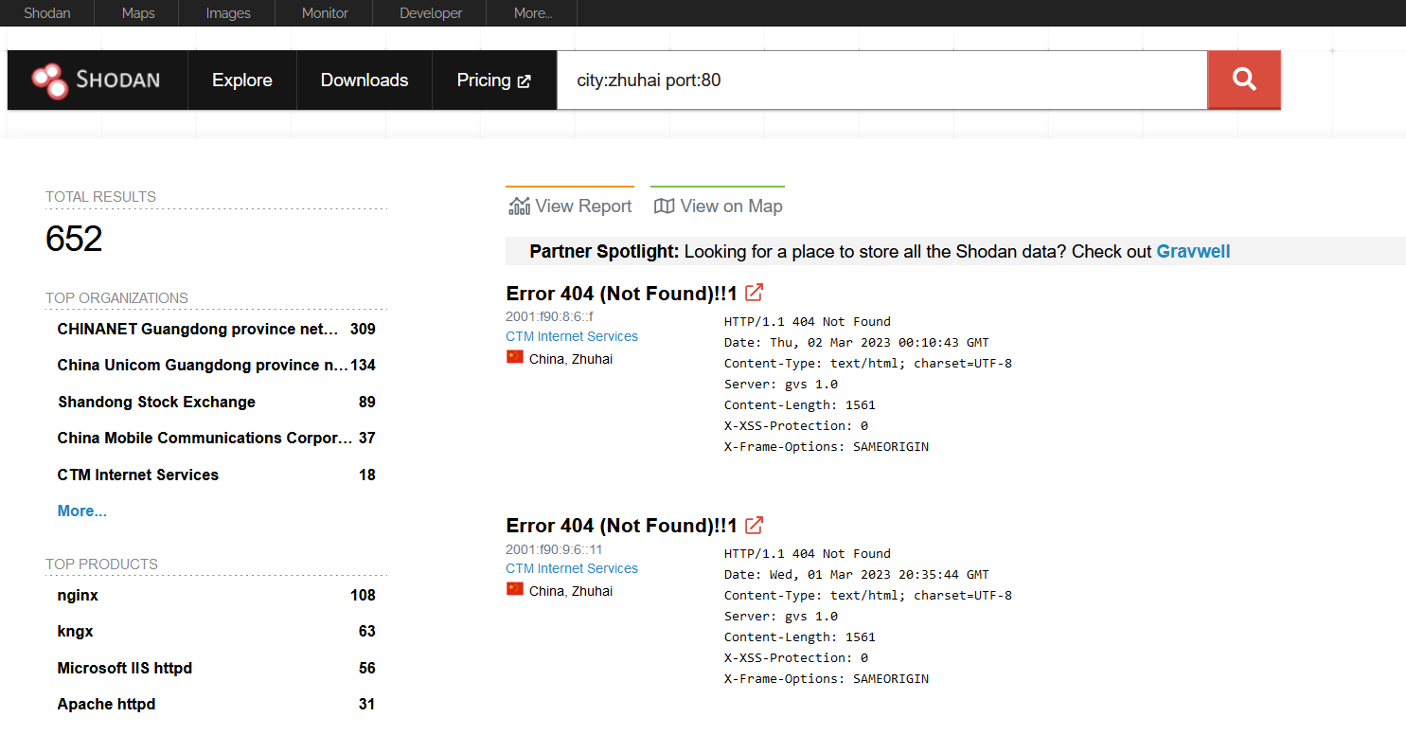
Task: Click View on Map link
Action: click(718, 206)
